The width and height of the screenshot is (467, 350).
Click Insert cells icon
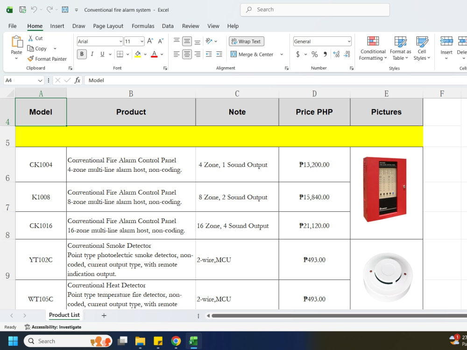point(446,41)
